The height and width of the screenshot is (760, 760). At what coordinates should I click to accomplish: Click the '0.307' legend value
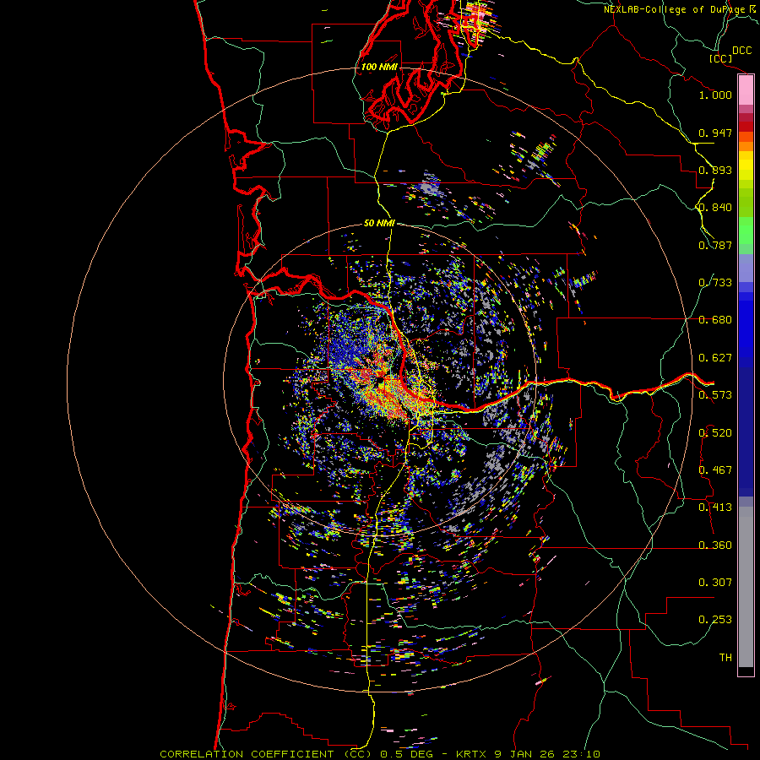coord(715,583)
